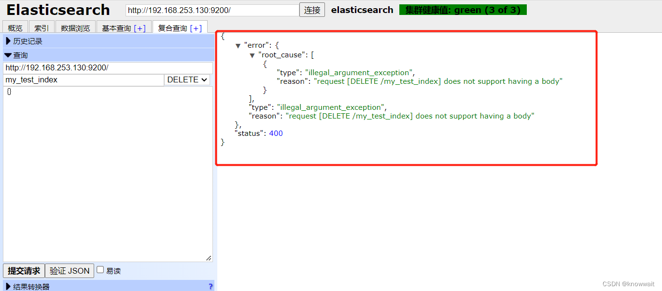Add new 复合查询 tab with [+]
Viewport: 662px width, 291px height.
196,28
